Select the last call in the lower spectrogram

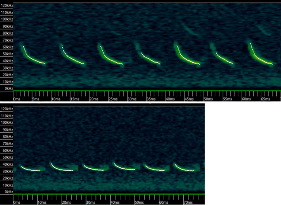click(185, 167)
